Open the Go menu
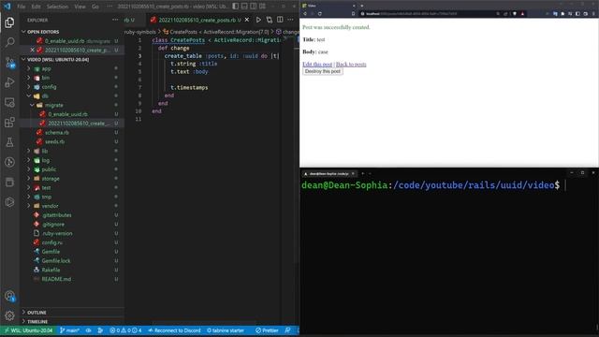The width and height of the screenshot is (599, 337). click(x=95, y=7)
